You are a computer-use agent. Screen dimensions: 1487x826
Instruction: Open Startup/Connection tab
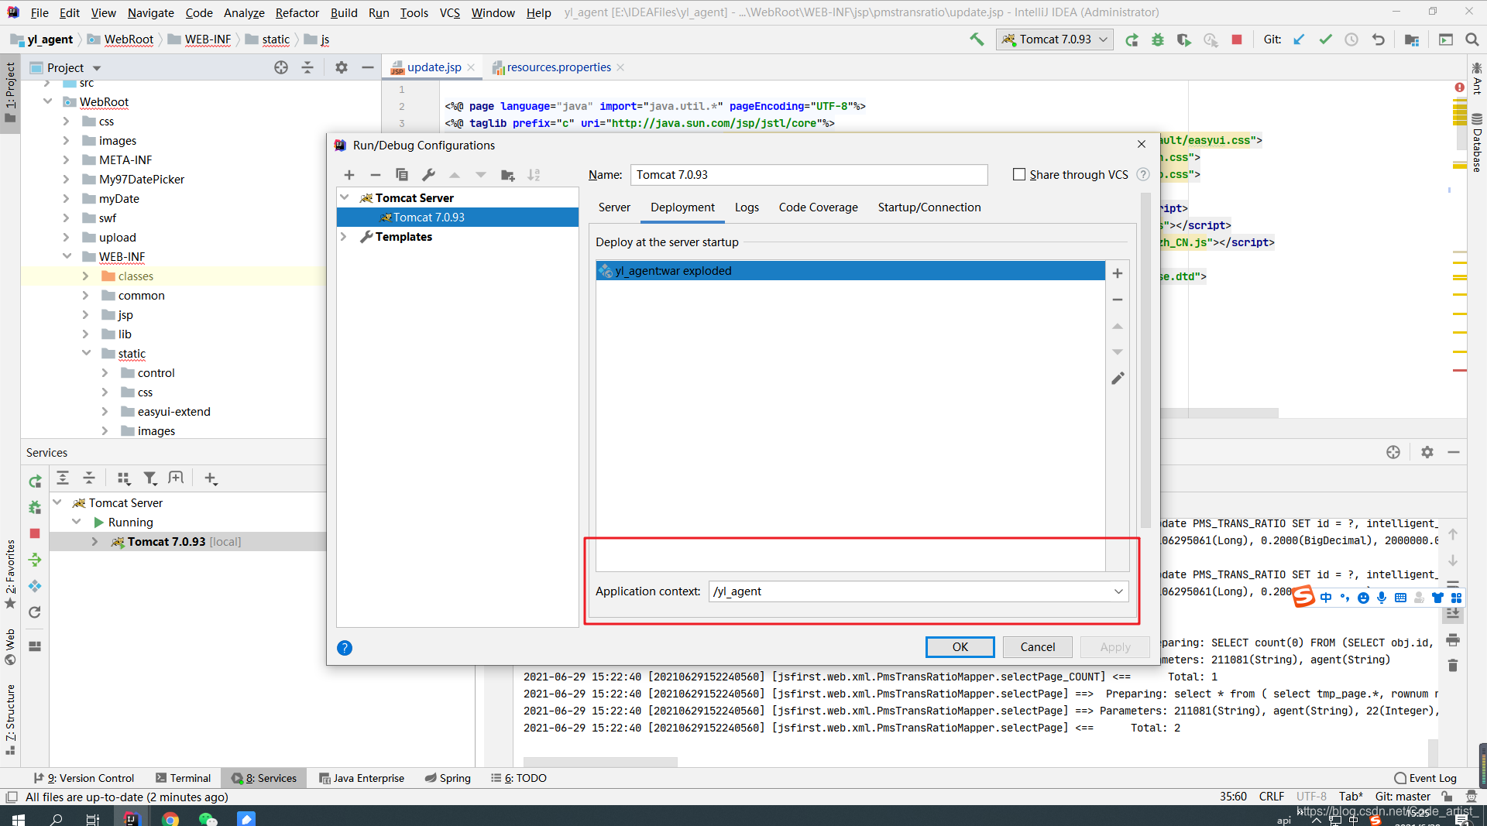click(x=929, y=207)
